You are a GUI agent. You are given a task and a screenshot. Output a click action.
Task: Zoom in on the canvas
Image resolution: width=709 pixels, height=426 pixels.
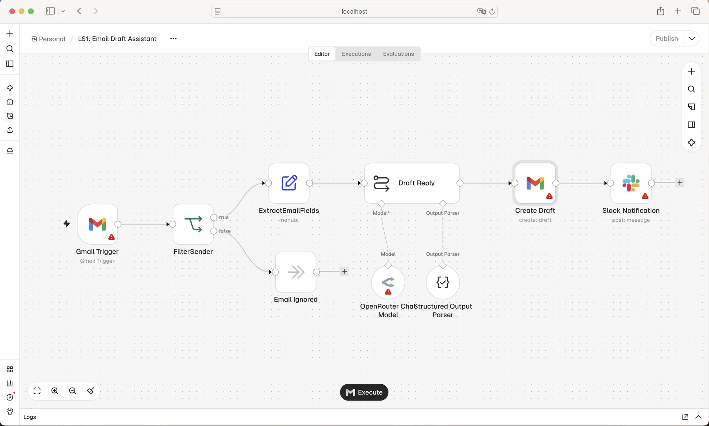(x=55, y=391)
